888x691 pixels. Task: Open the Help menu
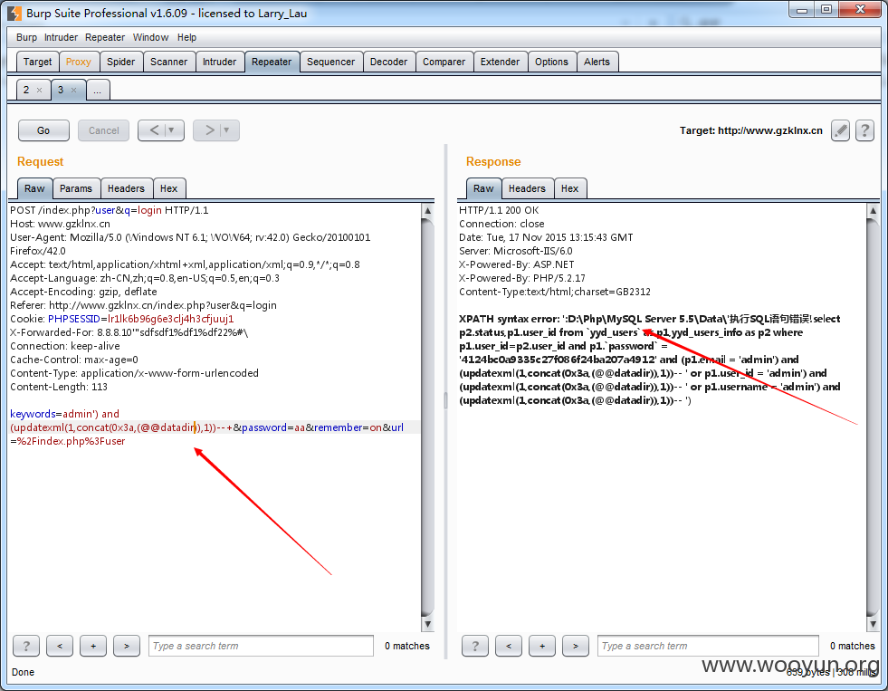click(x=186, y=37)
